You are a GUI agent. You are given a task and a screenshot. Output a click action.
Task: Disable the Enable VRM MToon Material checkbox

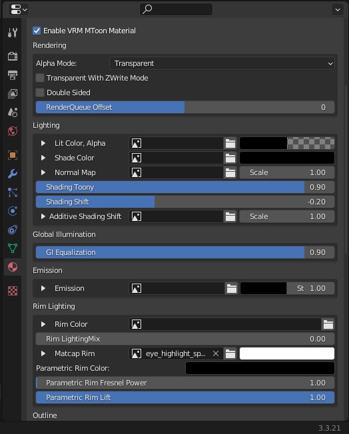pyautogui.click(x=37, y=31)
